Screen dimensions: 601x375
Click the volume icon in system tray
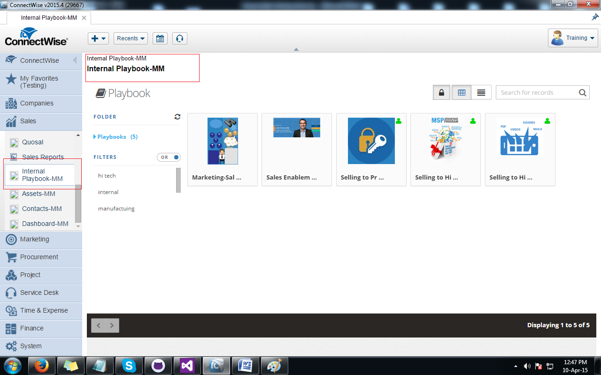[527, 366]
